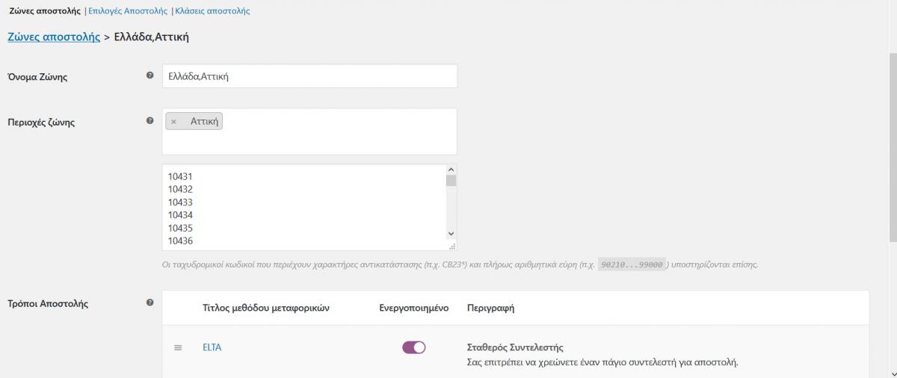Remove the Αττική region tag
Image resolution: width=897 pixels, height=378 pixels.
coord(174,121)
